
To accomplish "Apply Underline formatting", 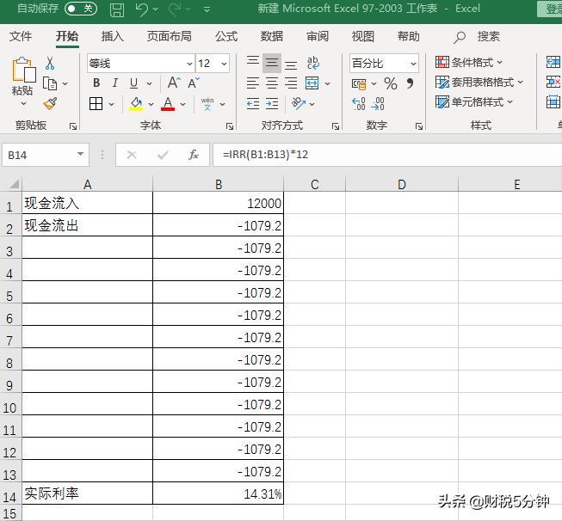I will point(133,83).
